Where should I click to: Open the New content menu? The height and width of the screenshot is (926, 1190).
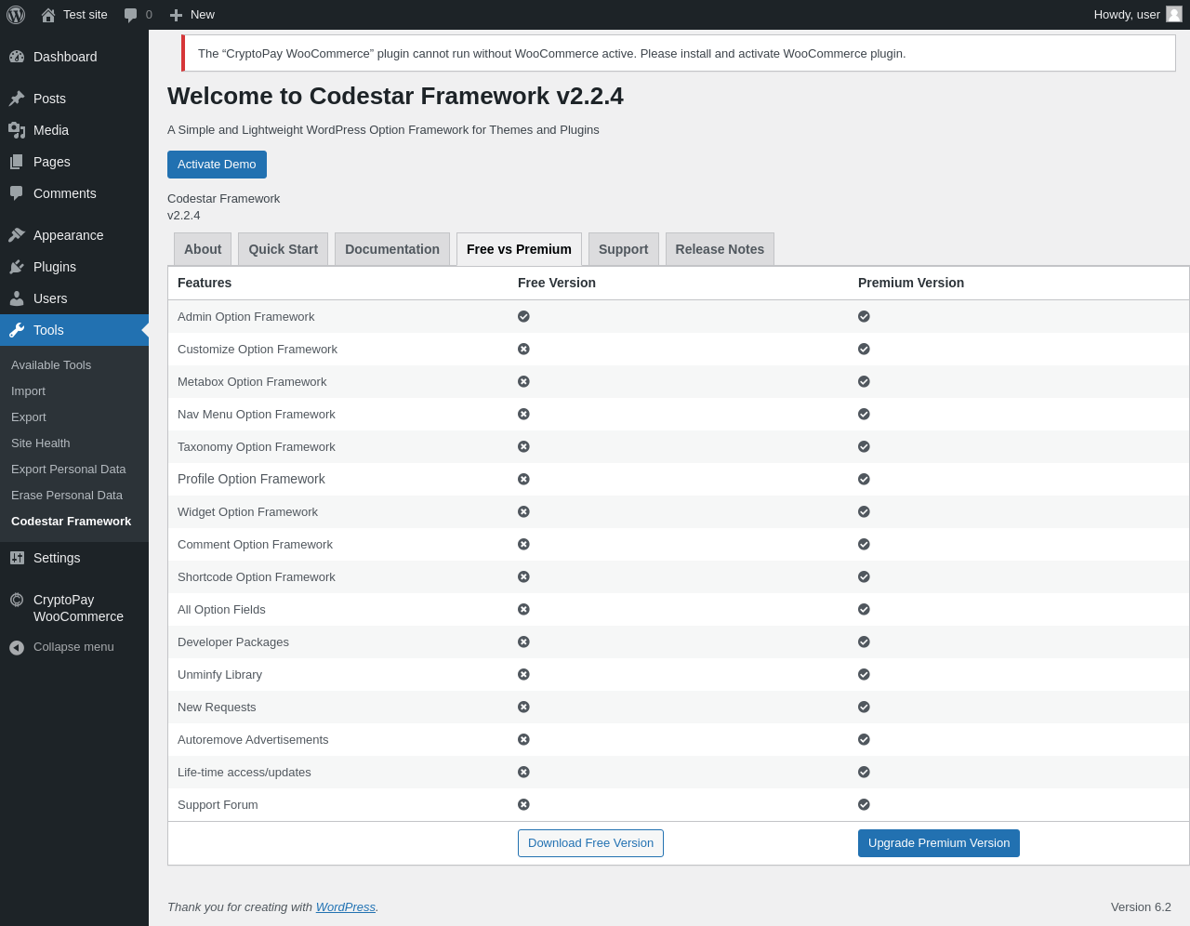tap(192, 15)
